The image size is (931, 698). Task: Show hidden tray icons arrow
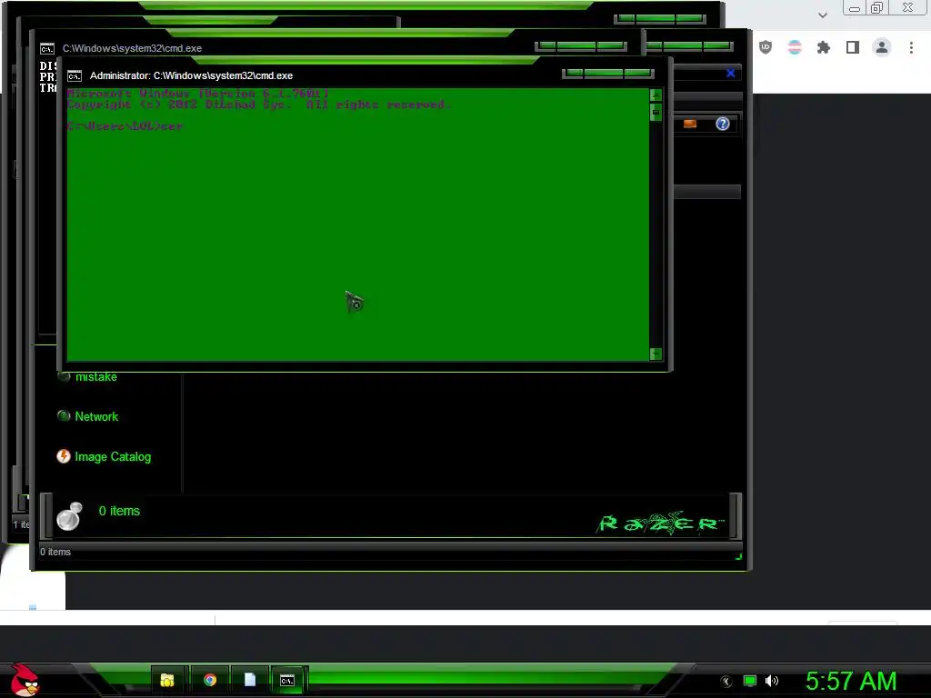coord(726,682)
